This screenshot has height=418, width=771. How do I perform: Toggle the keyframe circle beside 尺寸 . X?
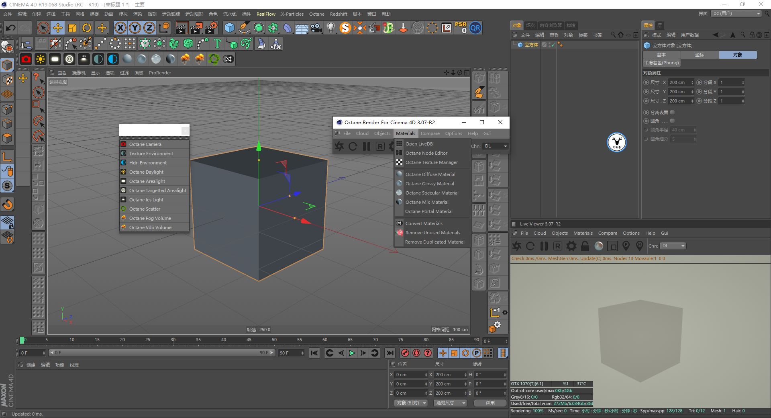(x=646, y=82)
